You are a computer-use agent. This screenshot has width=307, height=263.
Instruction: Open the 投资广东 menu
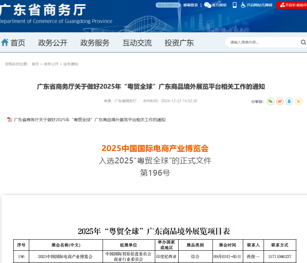tap(179, 43)
